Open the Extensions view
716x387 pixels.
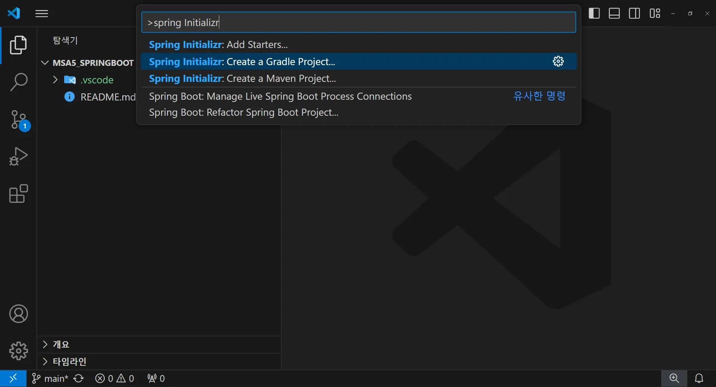(18, 194)
